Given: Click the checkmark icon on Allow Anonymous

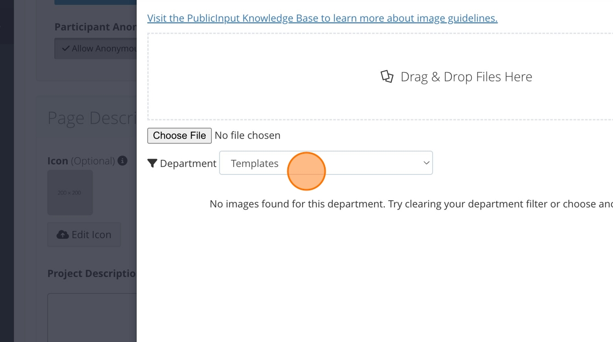Looking at the screenshot, I should pos(66,48).
